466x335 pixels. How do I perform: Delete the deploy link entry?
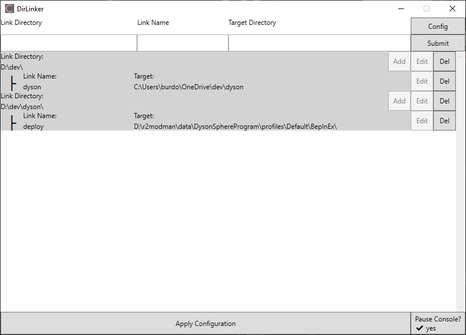[x=445, y=121]
